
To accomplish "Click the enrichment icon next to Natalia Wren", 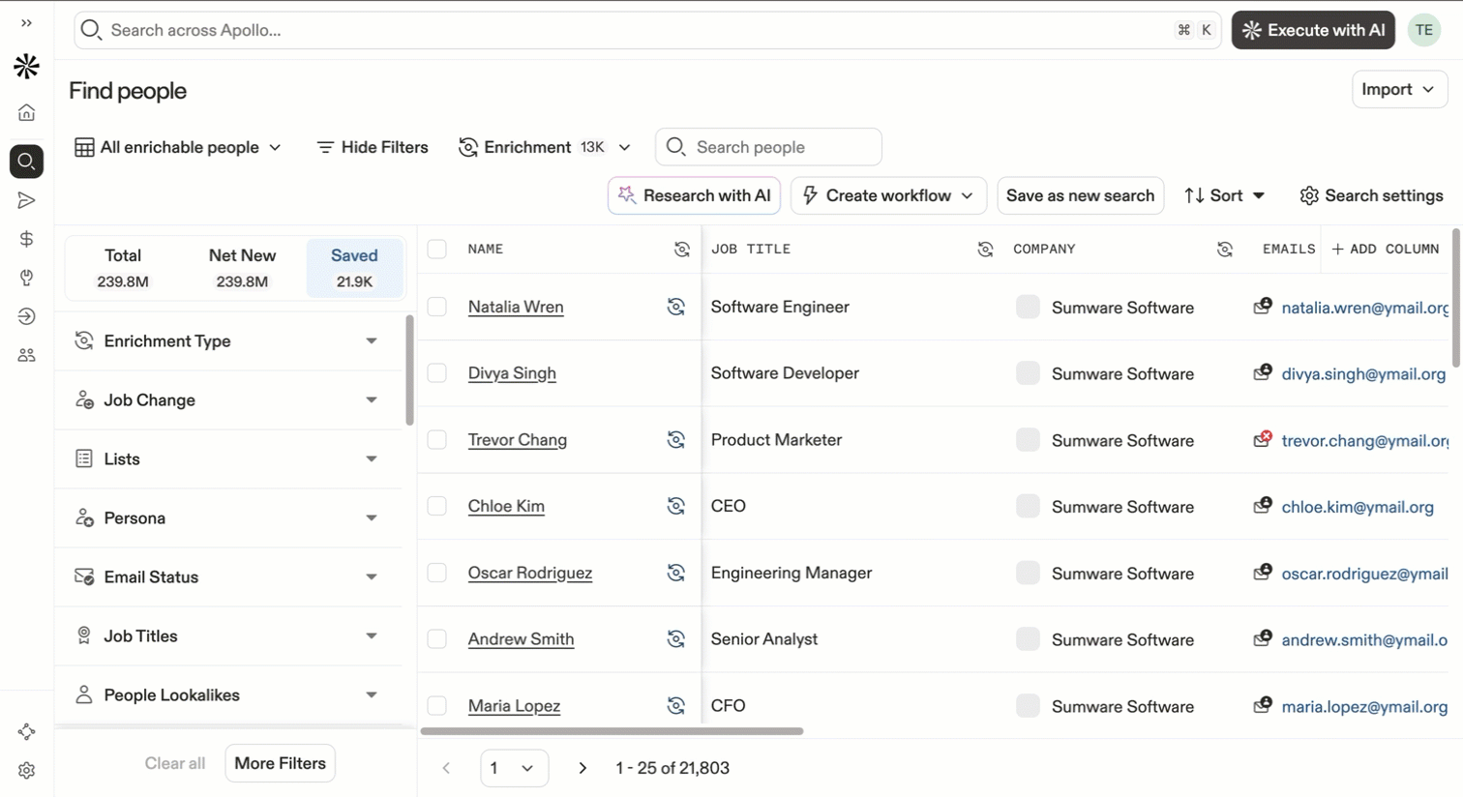I will (x=675, y=307).
